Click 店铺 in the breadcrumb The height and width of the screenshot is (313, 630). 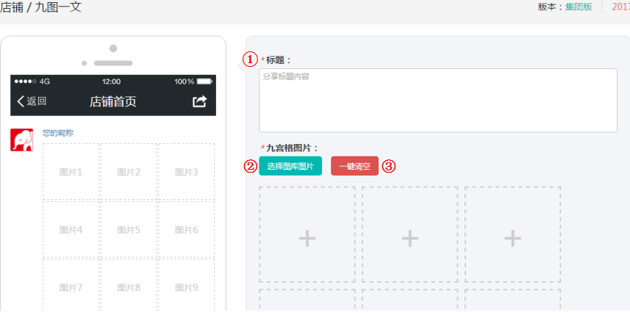coord(11,7)
